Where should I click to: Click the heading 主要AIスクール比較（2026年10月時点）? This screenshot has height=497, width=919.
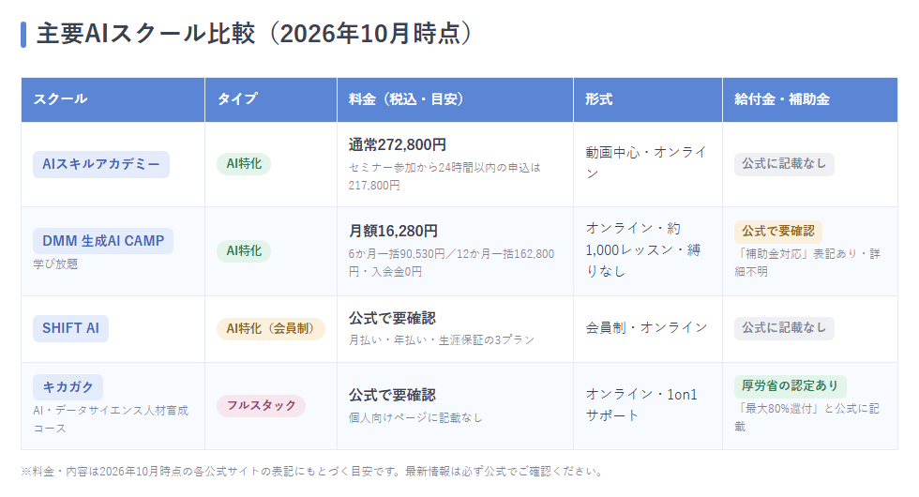[x=254, y=34]
